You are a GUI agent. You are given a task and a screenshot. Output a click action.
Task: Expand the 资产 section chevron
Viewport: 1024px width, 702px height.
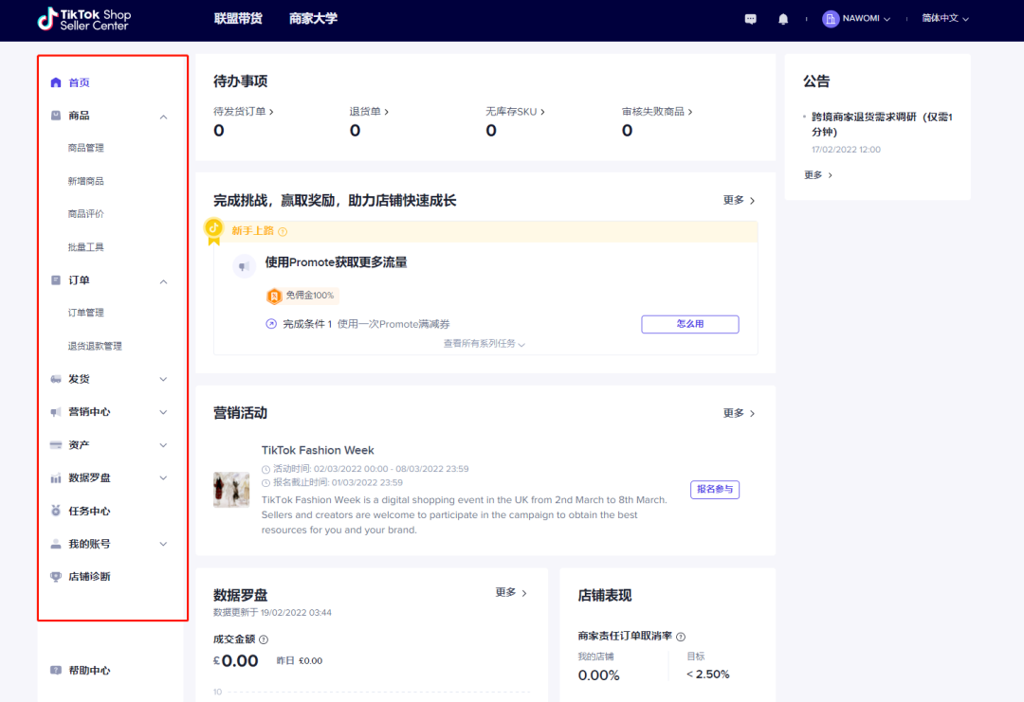pyautogui.click(x=163, y=445)
